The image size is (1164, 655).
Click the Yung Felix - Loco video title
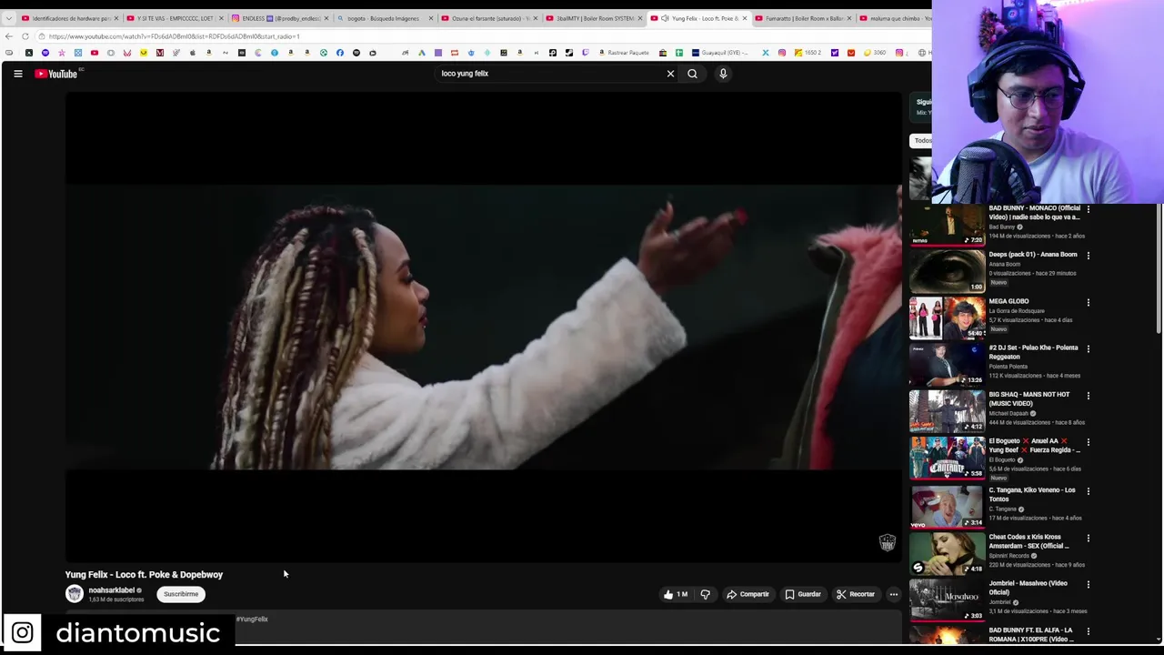[144, 575]
